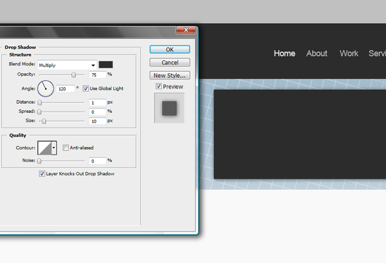The width and height of the screenshot is (386, 263).
Task: Click the Noise value field
Action: (x=98, y=161)
